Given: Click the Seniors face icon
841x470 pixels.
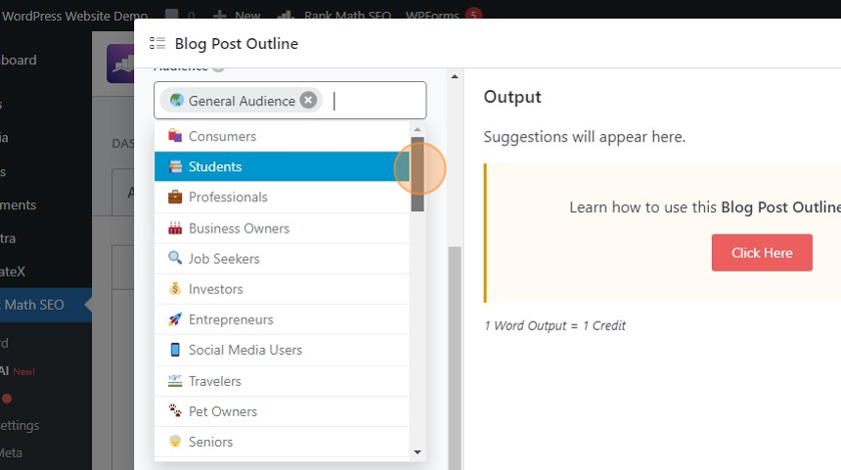Looking at the screenshot, I should (175, 442).
